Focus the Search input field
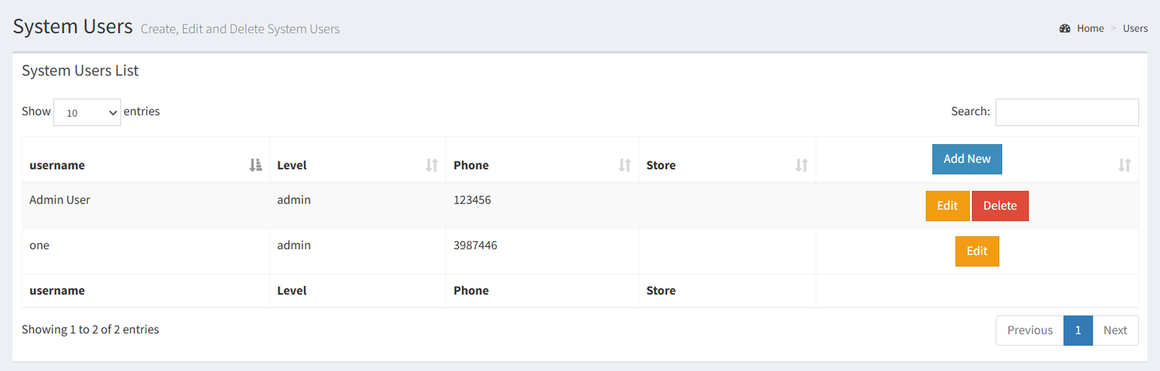The image size is (1160, 371). (x=1066, y=112)
